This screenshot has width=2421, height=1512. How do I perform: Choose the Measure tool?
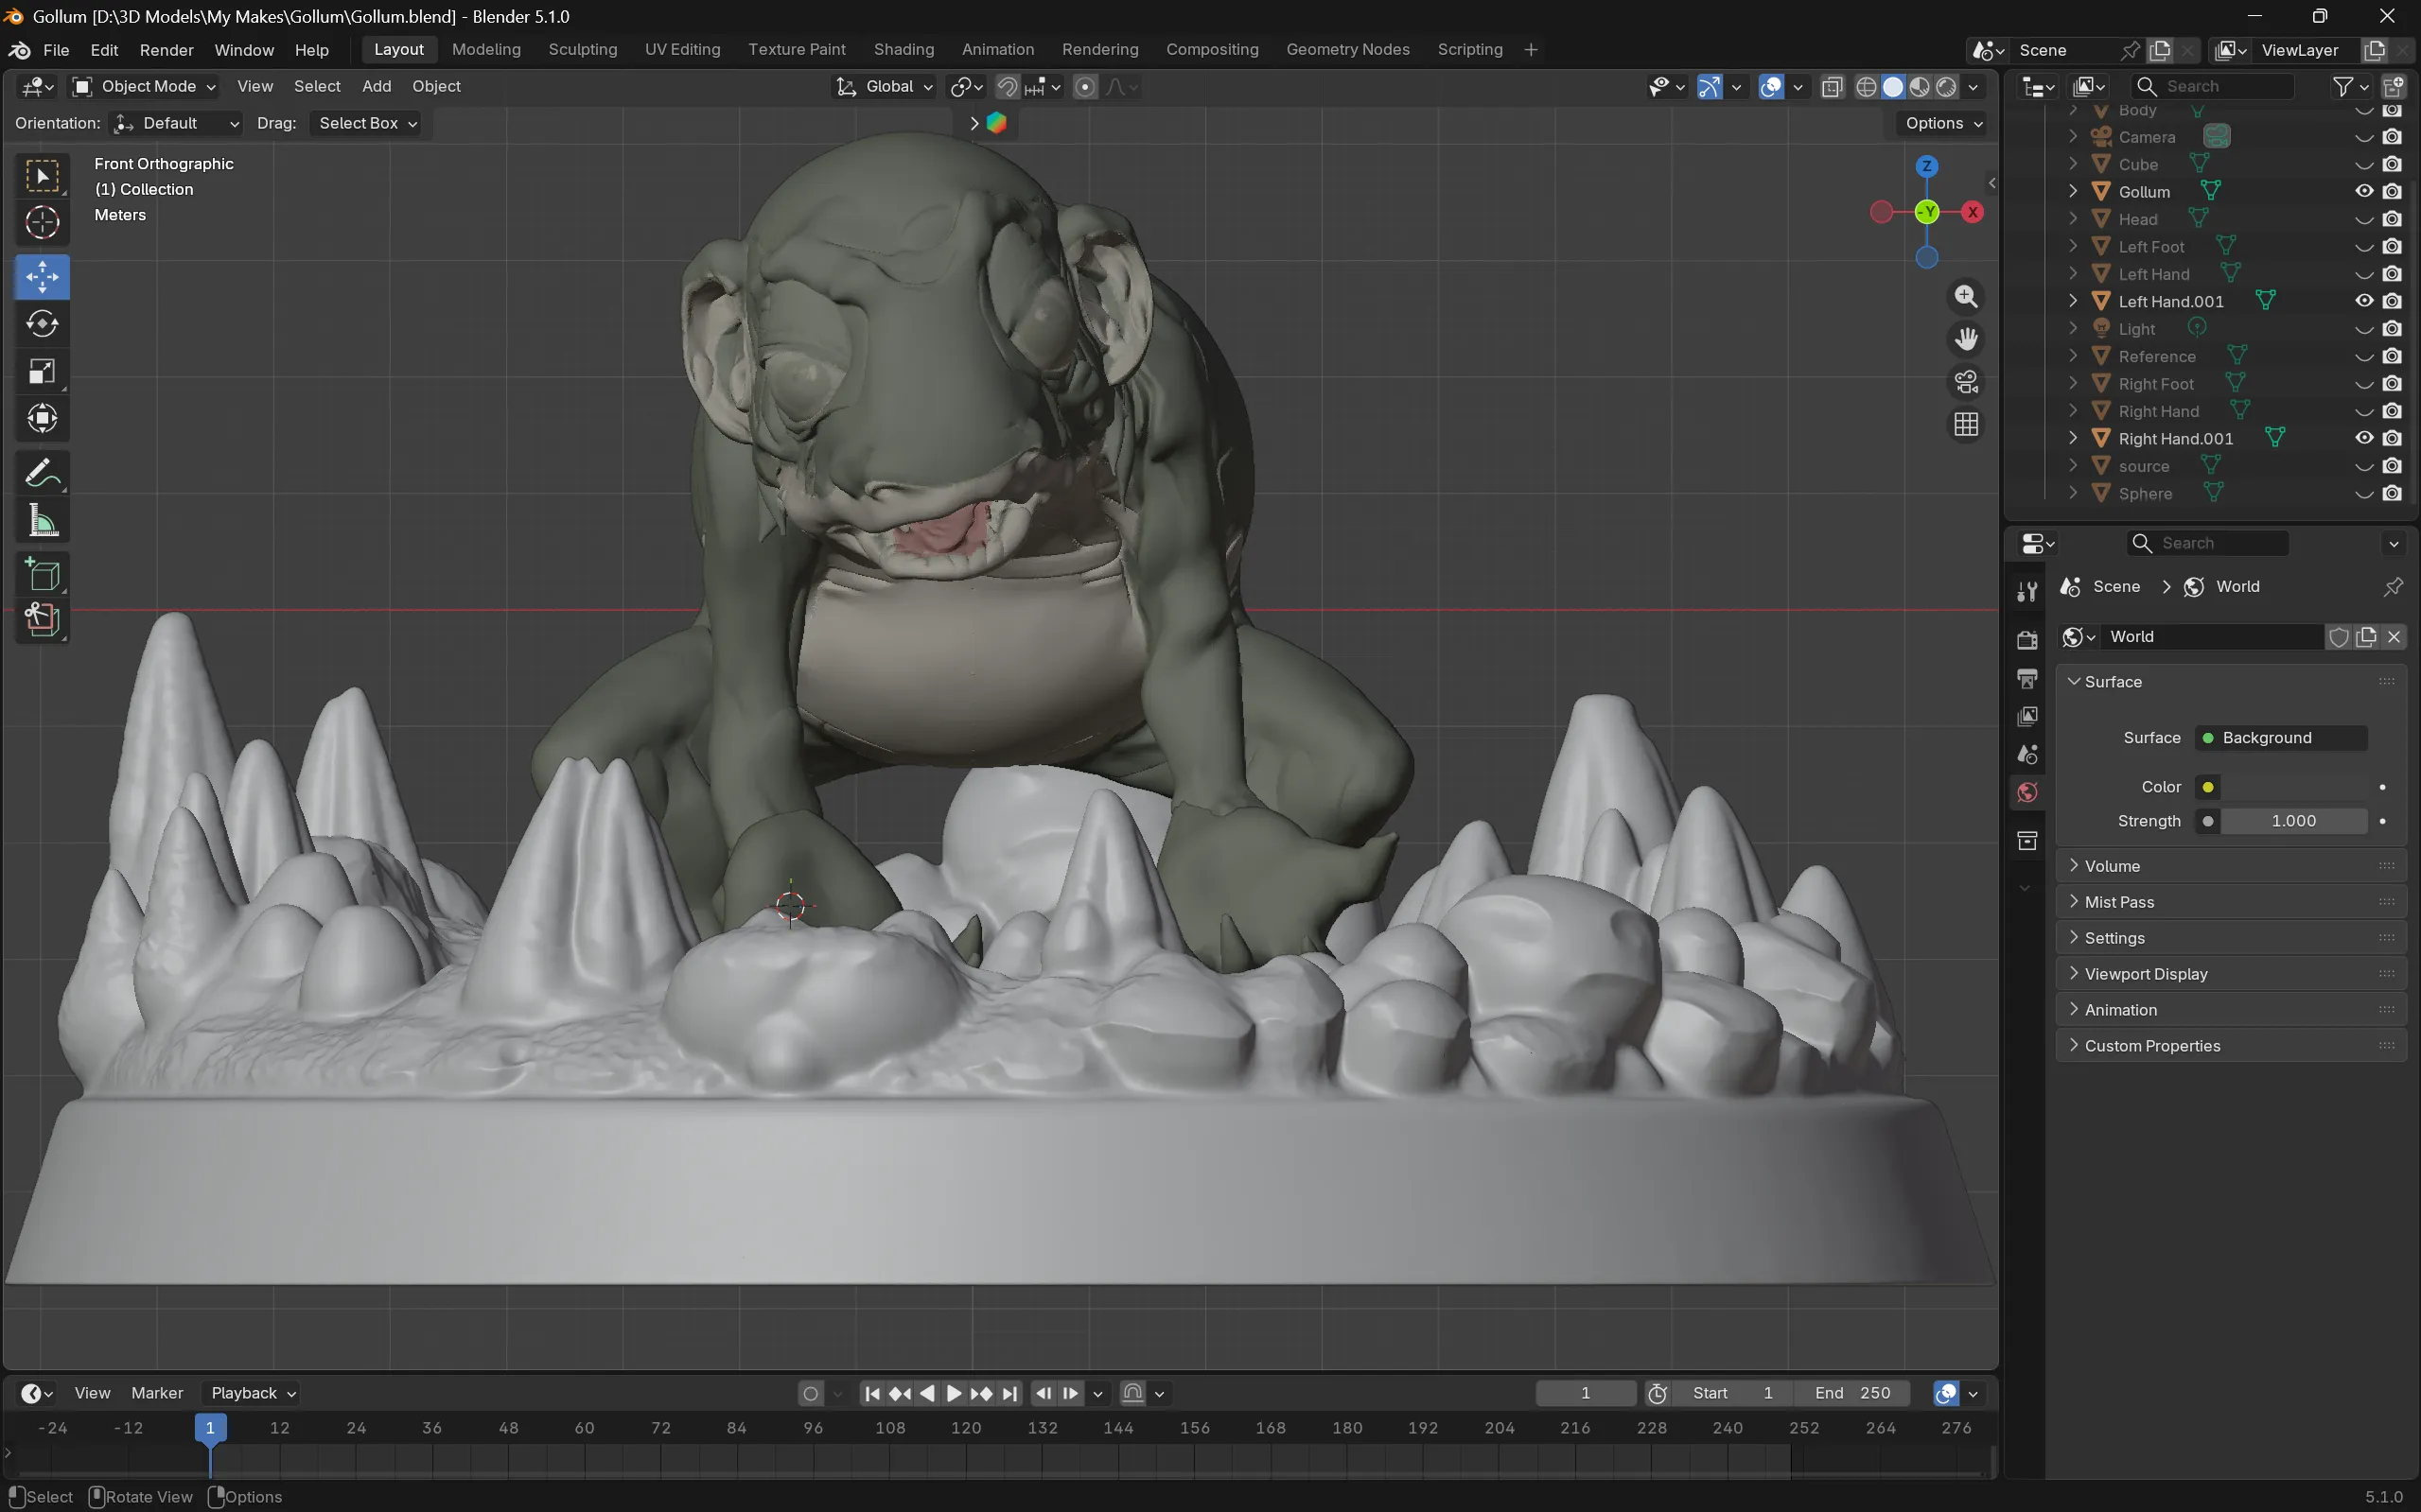42,520
